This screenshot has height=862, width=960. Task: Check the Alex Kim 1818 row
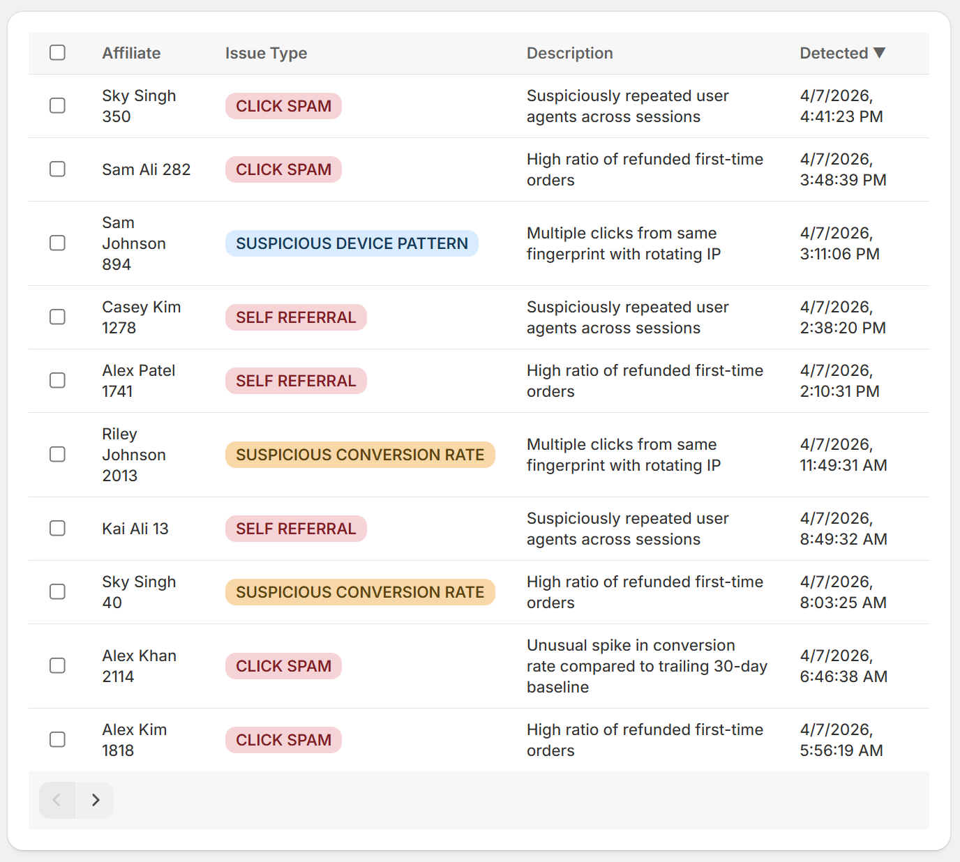(x=57, y=739)
